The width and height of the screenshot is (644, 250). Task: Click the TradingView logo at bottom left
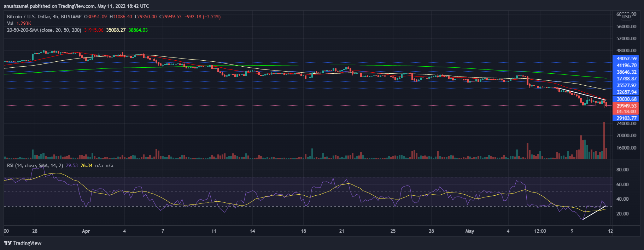[23, 243]
